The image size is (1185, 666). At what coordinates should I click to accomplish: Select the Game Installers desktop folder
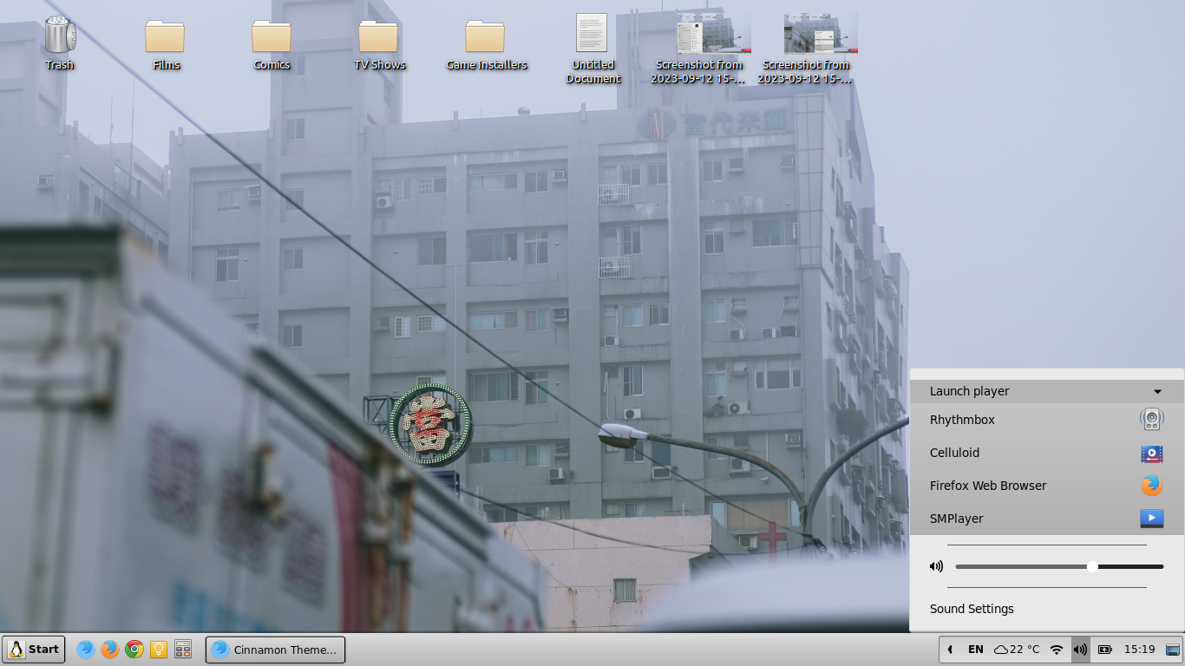[x=485, y=36]
